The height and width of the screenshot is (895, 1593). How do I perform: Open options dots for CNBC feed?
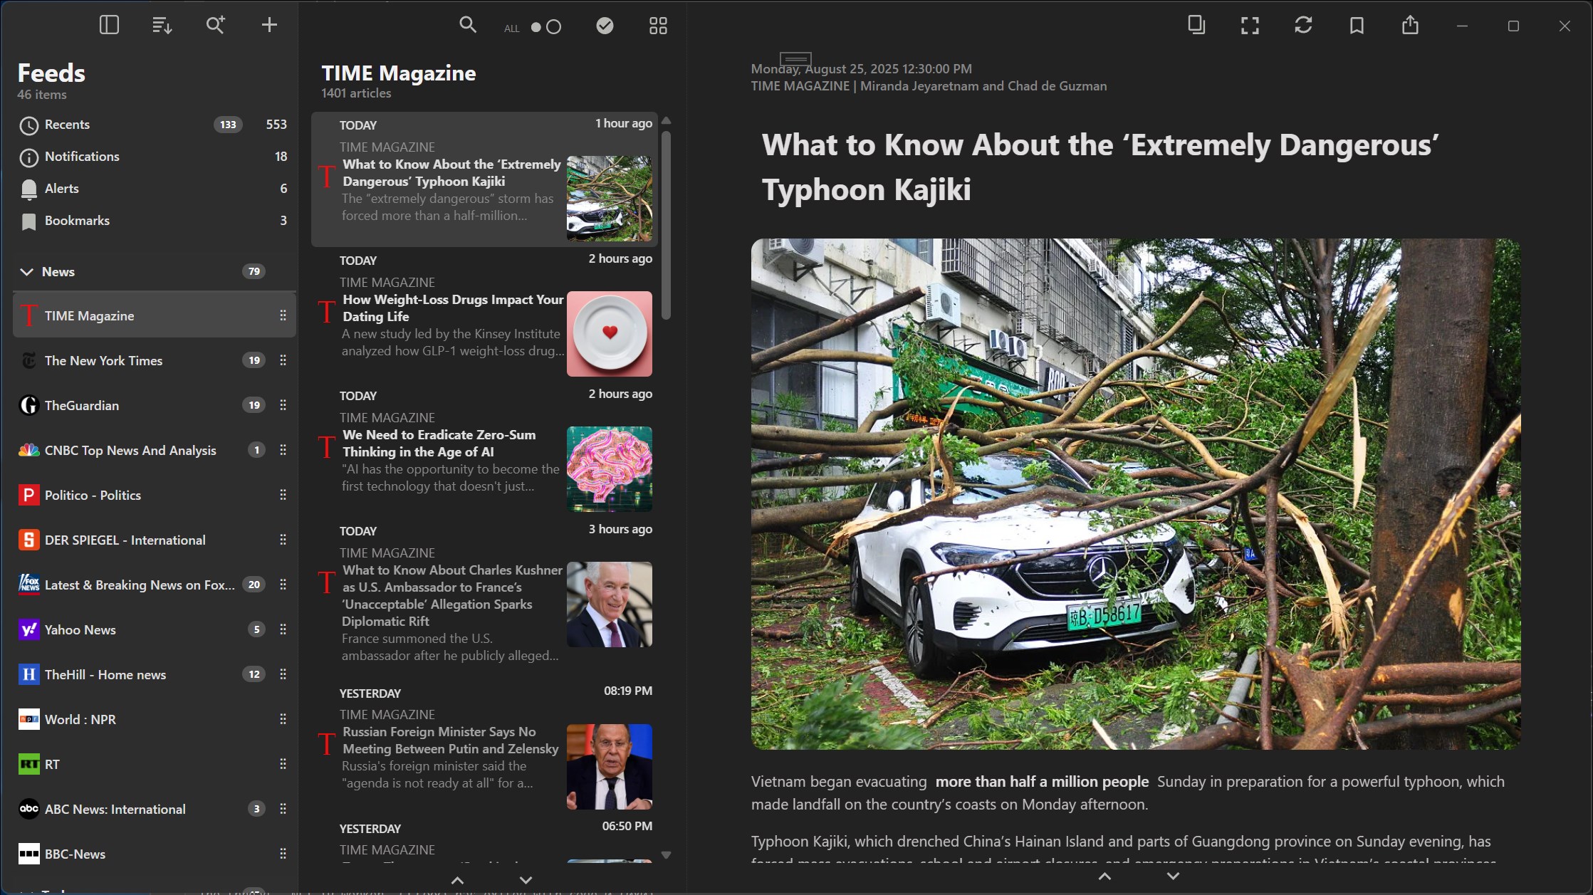(283, 450)
